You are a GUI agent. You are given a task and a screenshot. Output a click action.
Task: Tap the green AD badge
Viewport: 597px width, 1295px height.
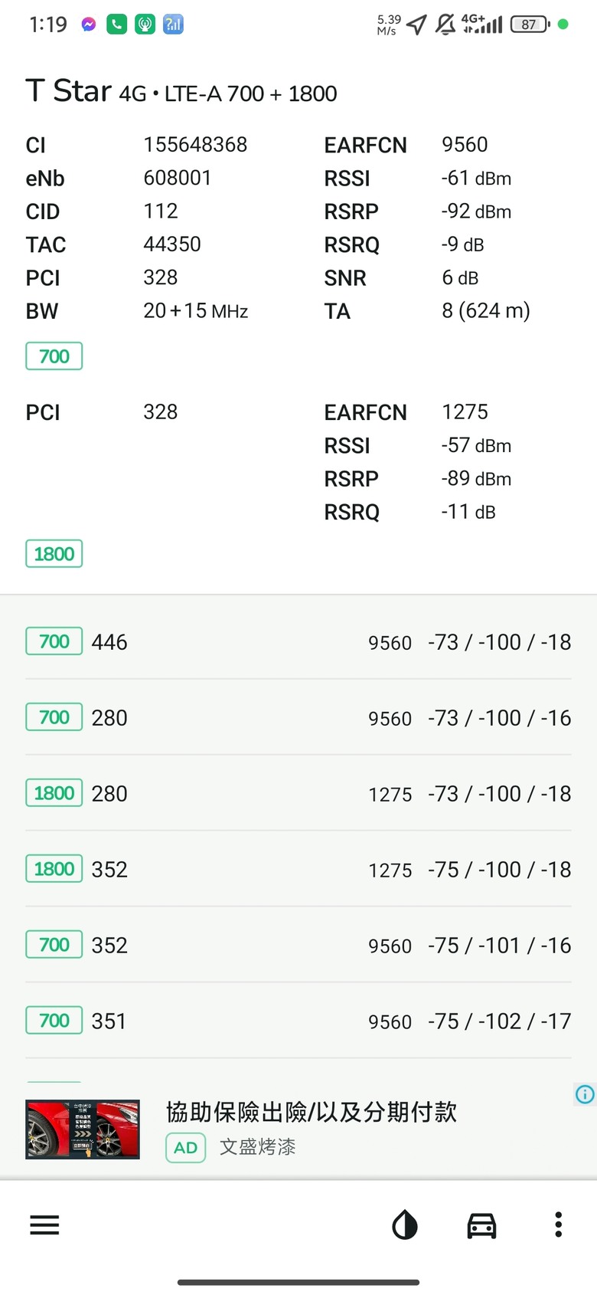(186, 1147)
